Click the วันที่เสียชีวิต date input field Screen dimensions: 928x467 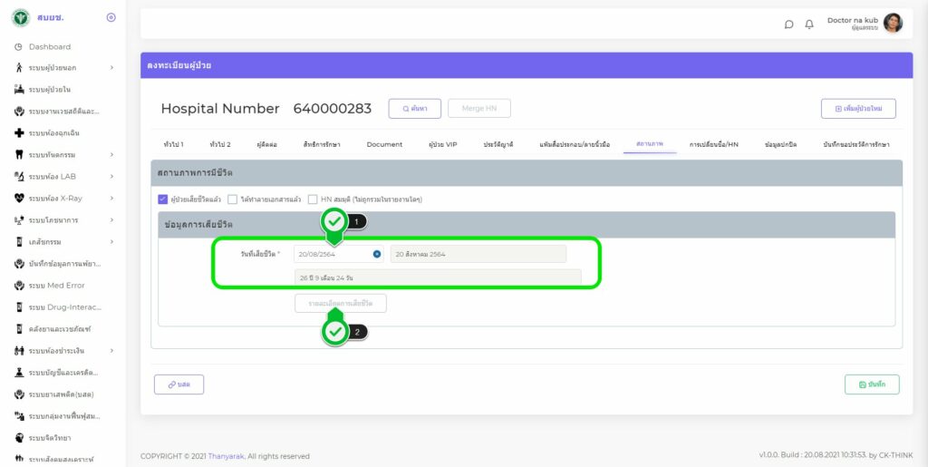tap(332, 254)
